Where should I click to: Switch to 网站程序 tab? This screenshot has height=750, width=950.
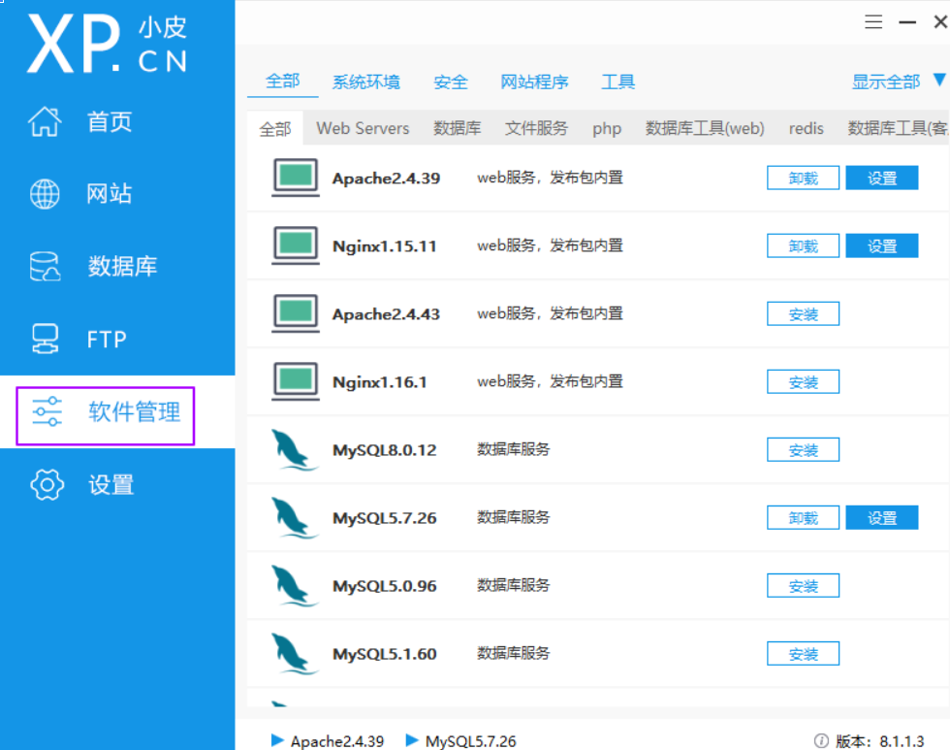click(534, 82)
